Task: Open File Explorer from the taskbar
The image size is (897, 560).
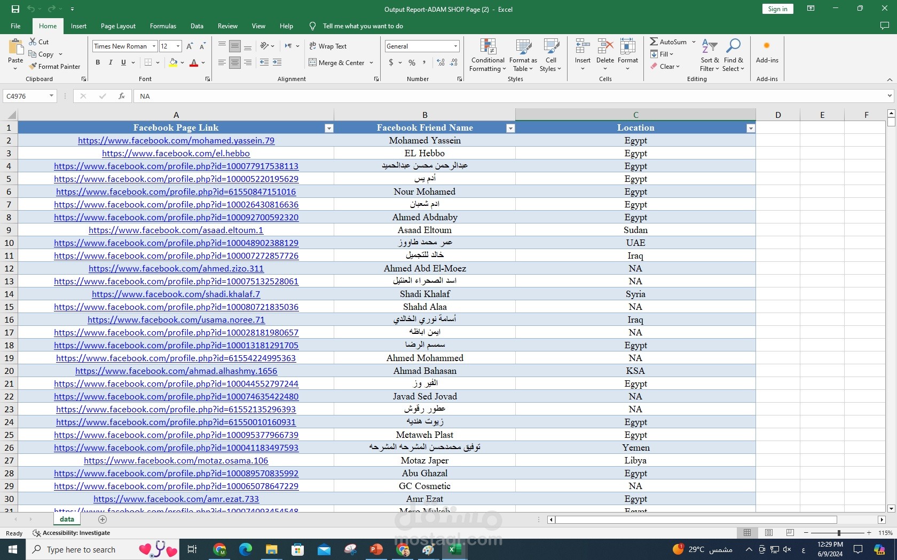Action: click(x=272, y=549)
